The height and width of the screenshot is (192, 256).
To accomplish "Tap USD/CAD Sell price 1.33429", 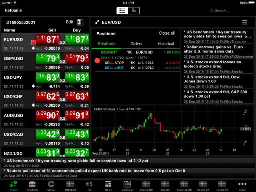I will pyautogui.click(x=48, y=134).
